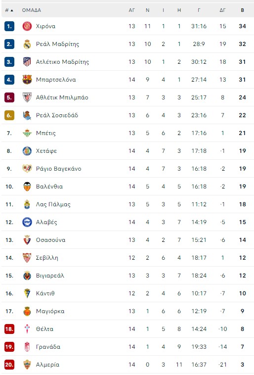Viewport: 254px width, 375px height.
Task: Click the Μπαρτσελόνα club badge
Action: click(x=27, y=80)
